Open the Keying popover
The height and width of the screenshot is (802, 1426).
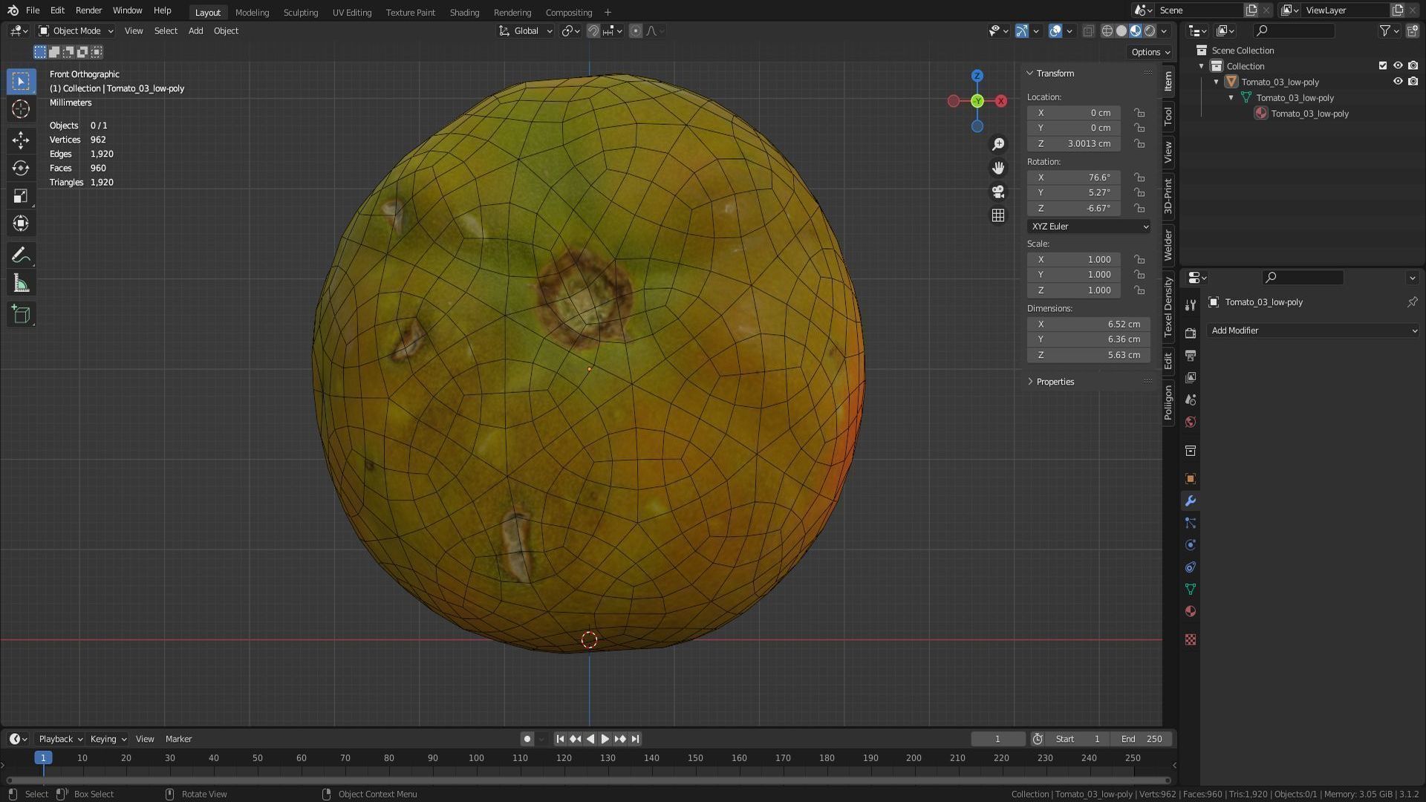[108, 740]
